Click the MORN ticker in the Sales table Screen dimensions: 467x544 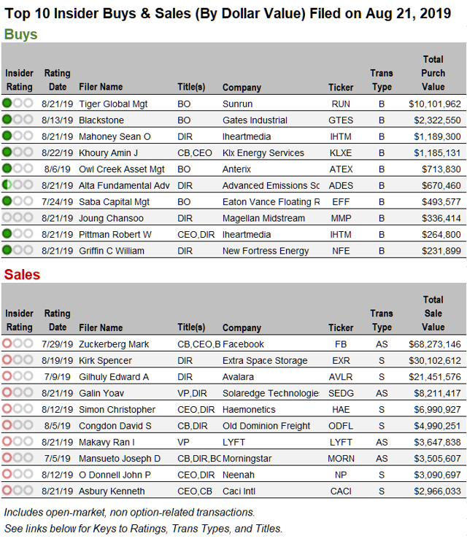coord(341,459)
